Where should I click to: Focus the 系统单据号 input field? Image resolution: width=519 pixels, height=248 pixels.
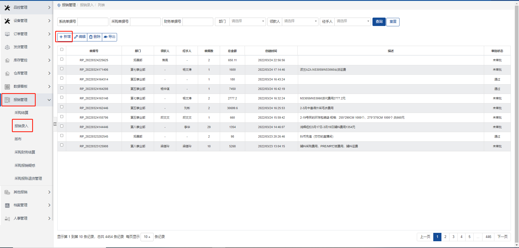pos(93,22)
